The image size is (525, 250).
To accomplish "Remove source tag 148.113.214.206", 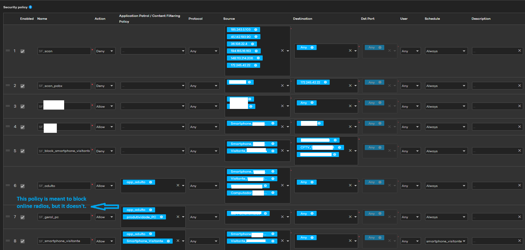I will (258, 58).
